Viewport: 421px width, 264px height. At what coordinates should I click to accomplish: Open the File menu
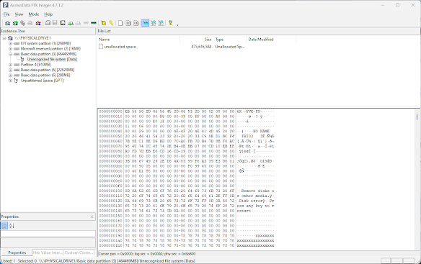[x=6, y=14]
